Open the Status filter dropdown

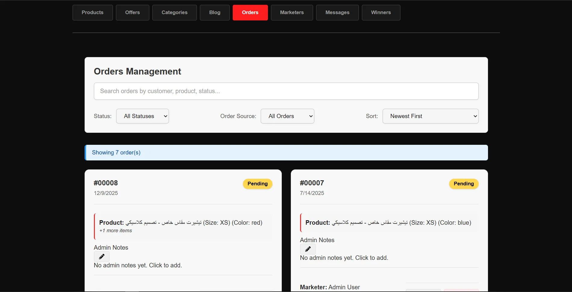pos(142,116)
